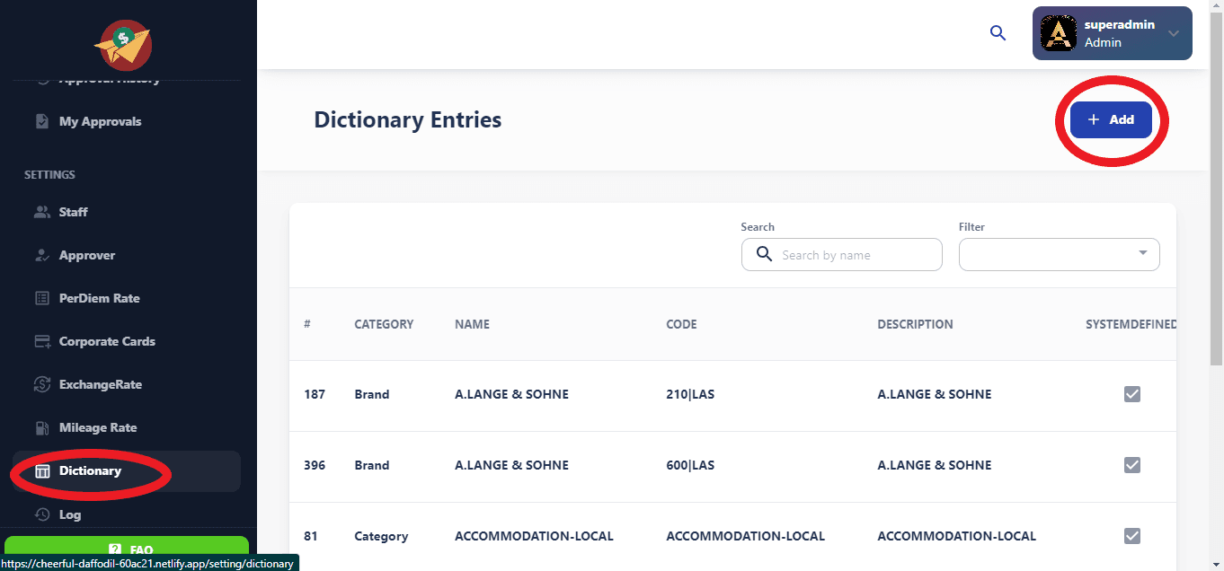Viewport: 1224px width, 571px height.
Task: Click the Search by name field
Action: (x=856, y=255)
